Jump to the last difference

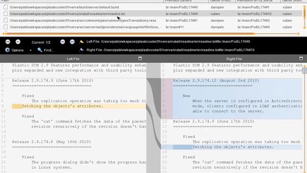[x=72, y=42]
